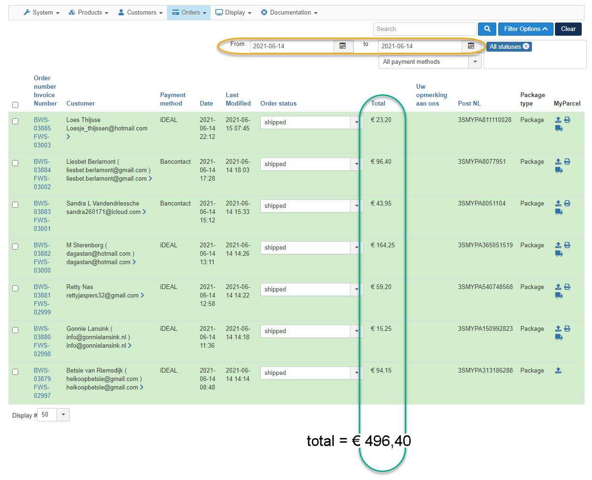Open the From date calendar picker
This screenshot has height=480, width=592.
coord(343,46)
